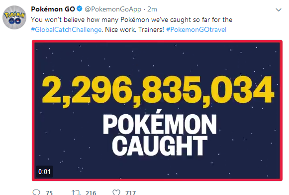289x195 pixels.
Task: Click the 2m tweet timestamp
Action: (x=152, y=9)
